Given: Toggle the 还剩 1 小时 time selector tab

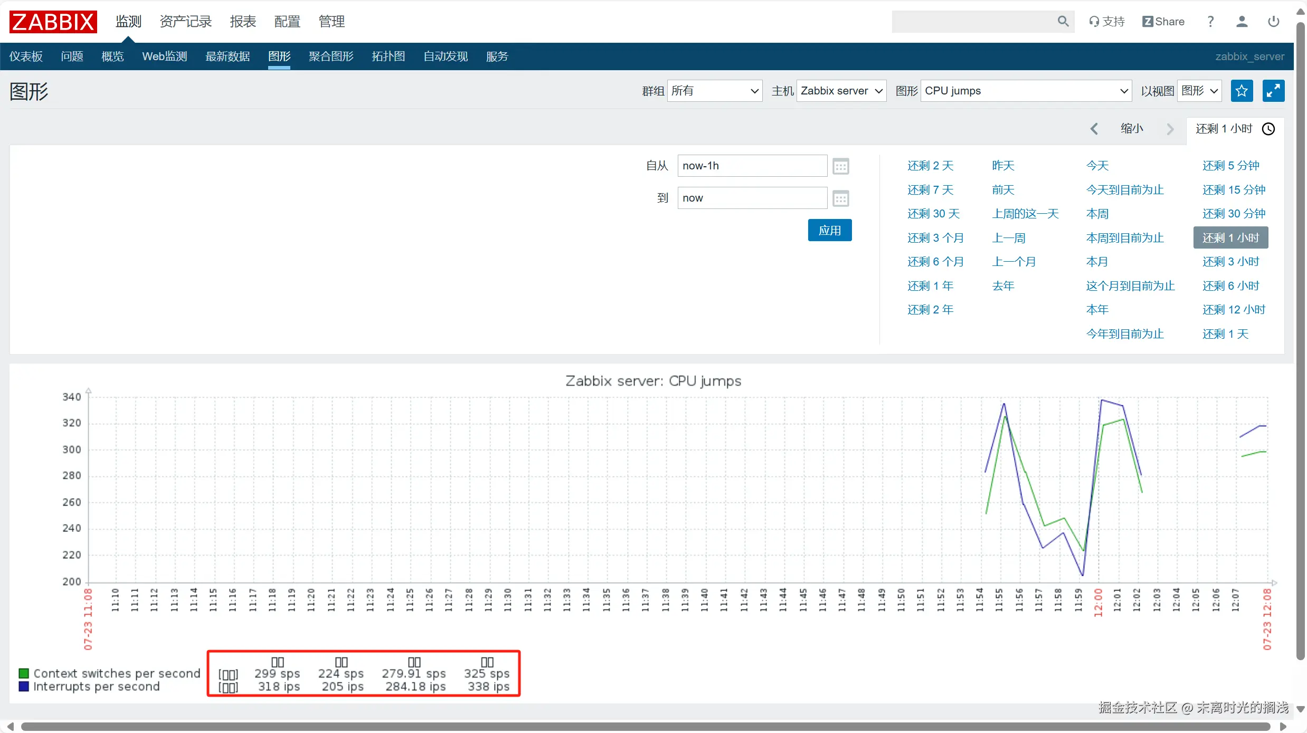Looking at the screenshot, I should click(x=1235, y=129).
